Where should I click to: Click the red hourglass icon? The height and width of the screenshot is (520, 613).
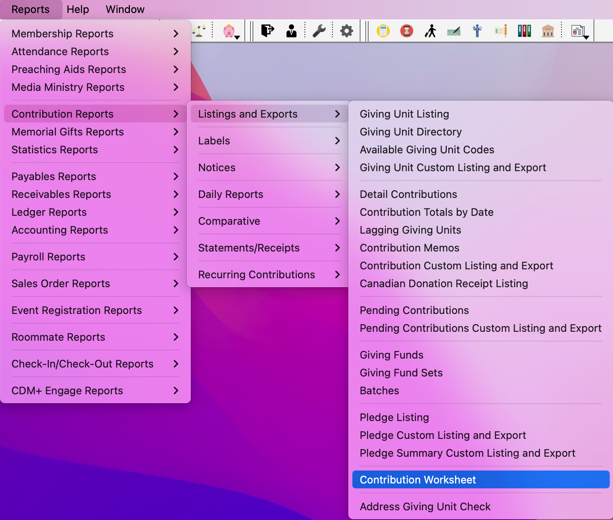[406, 31]
